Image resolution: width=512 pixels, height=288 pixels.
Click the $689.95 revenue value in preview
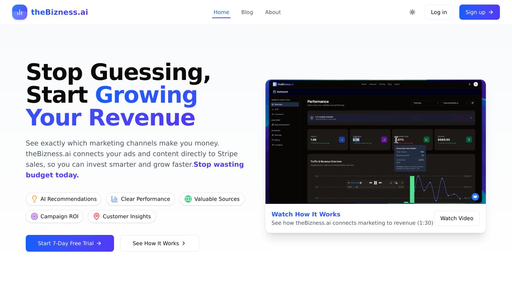444,140
